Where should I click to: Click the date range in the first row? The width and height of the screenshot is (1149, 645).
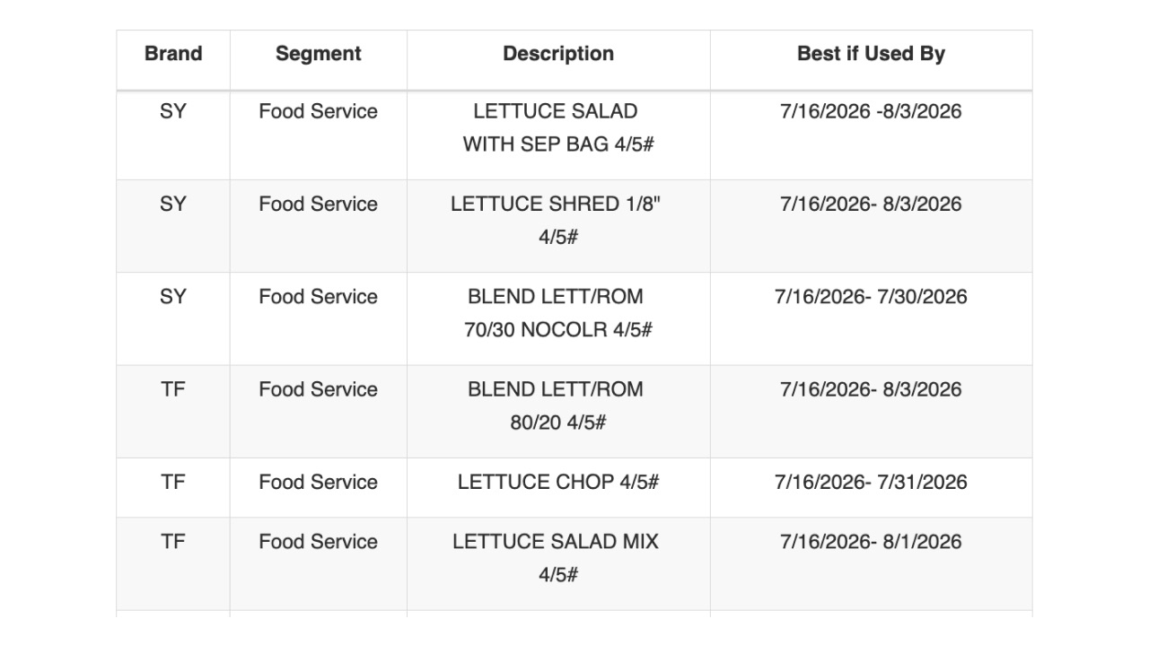click(x=871, y=111)
